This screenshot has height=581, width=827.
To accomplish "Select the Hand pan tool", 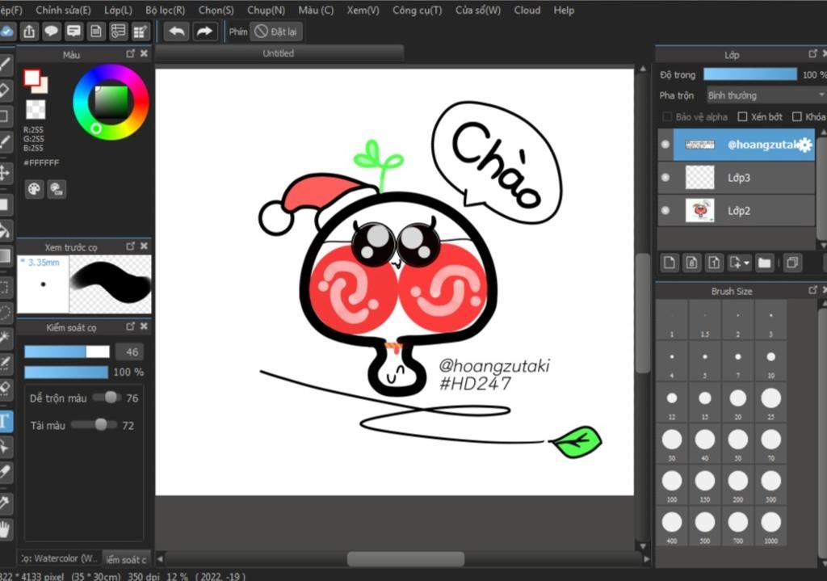I will (x=6, y=529).
